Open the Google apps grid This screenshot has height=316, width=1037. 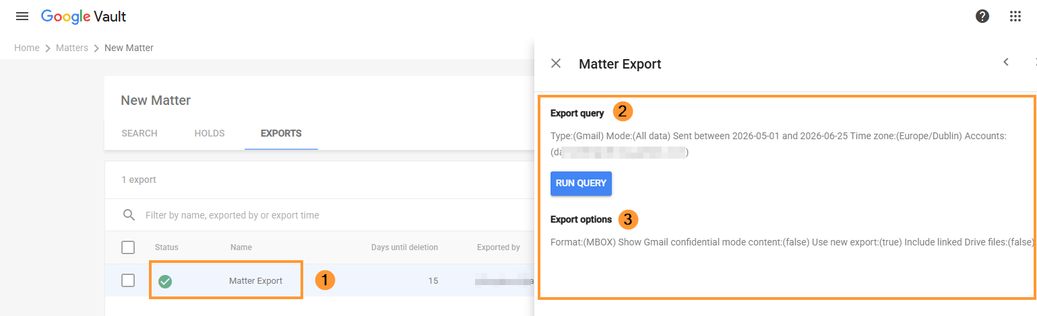click(x=1015, y=17)
